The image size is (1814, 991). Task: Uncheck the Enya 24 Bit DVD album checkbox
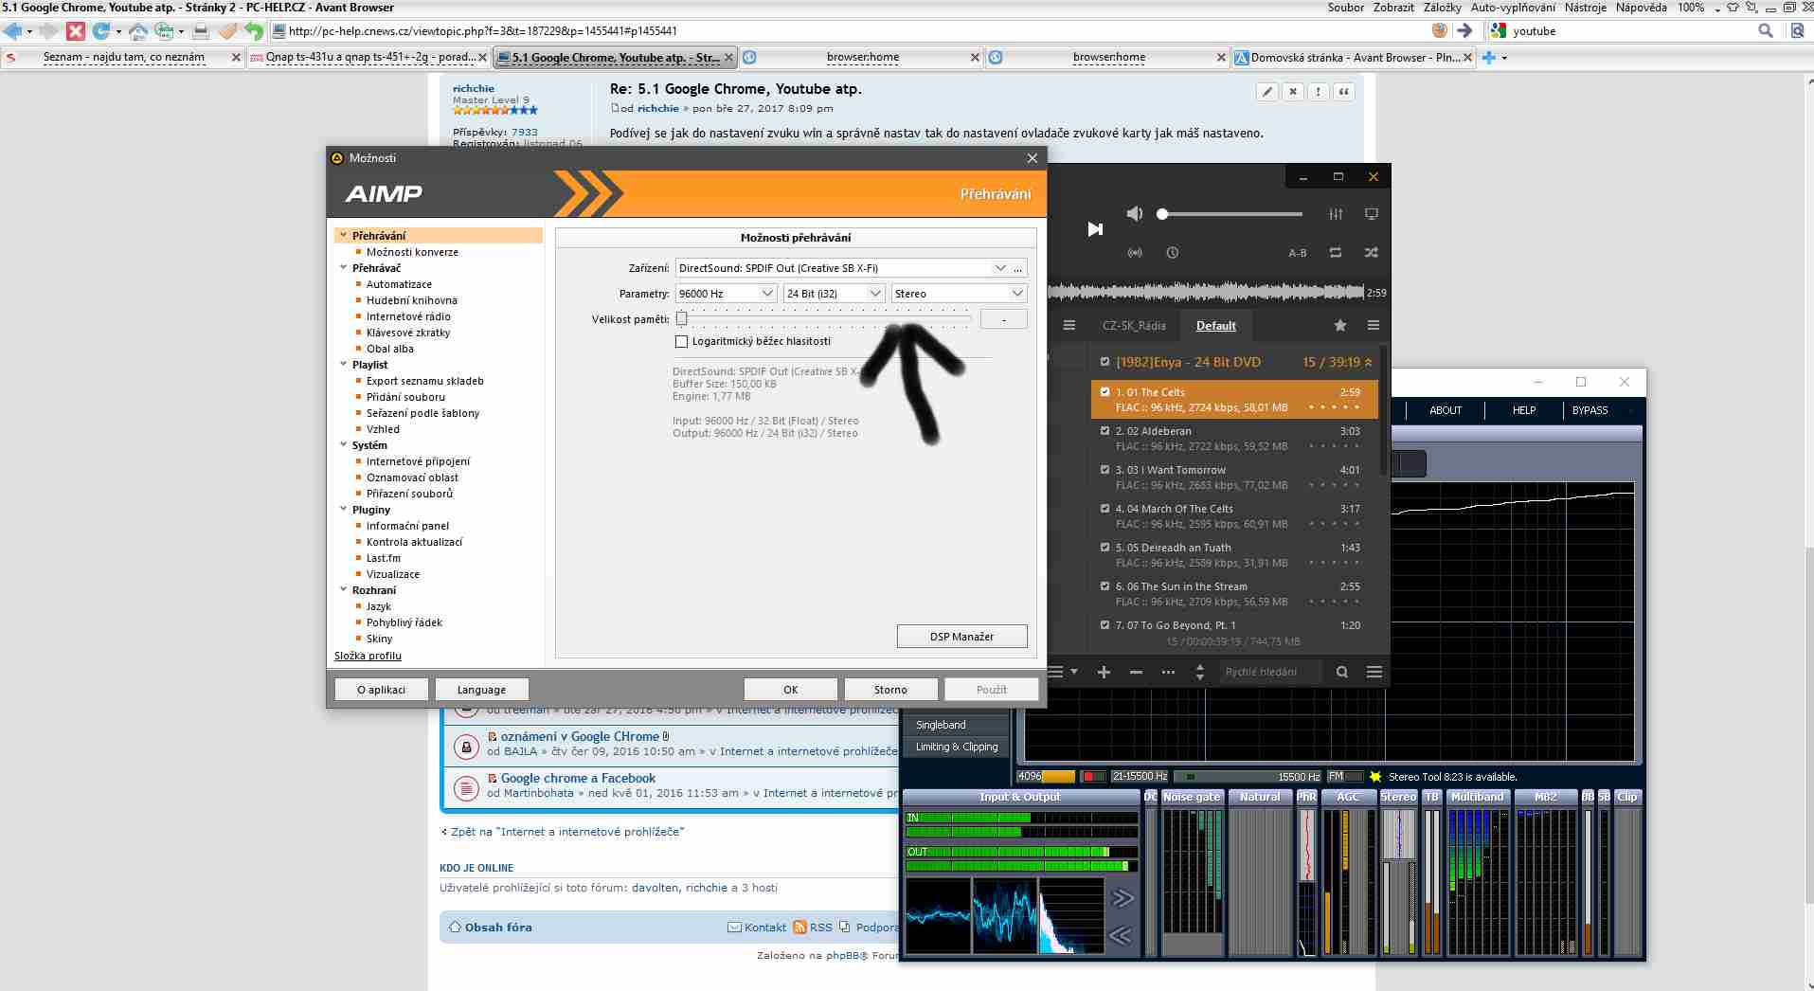pyautogui.click(x=1105, y=362)
